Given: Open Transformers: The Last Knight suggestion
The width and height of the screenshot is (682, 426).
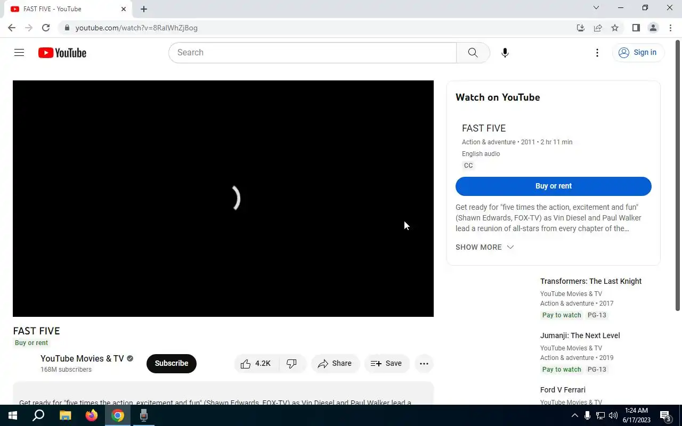Looking at the screenshot, I should coord(591,281).
